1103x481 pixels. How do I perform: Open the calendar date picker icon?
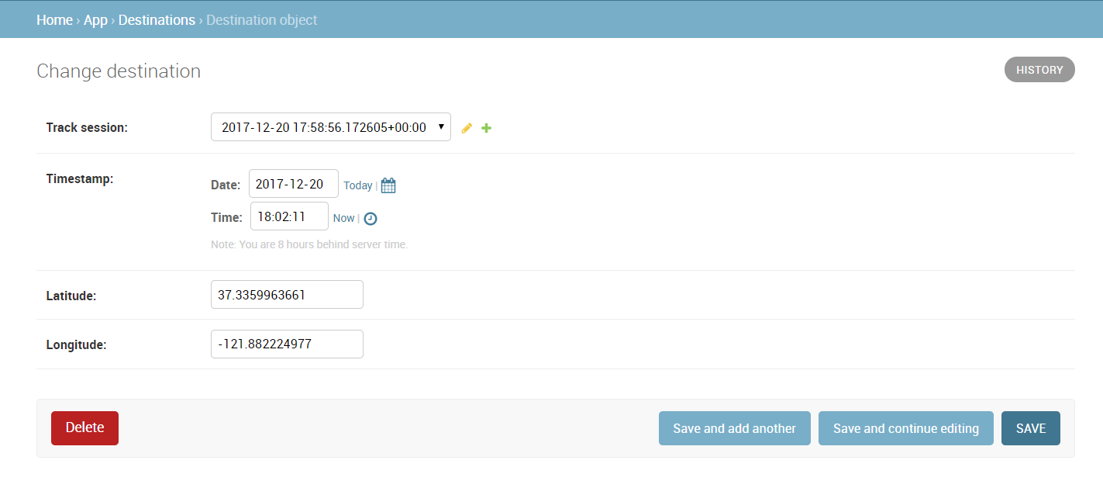pyautogui.click(x=388, y=185)
